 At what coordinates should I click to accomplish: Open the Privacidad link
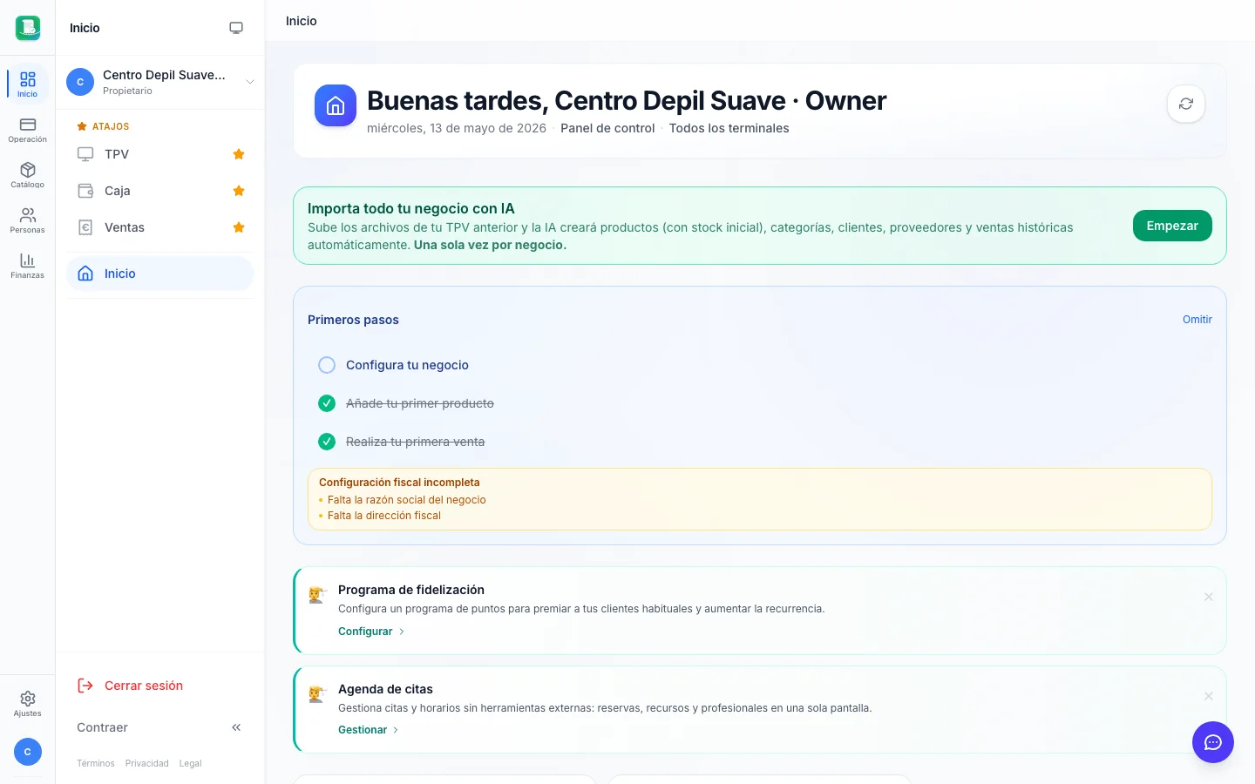(146, 763)
